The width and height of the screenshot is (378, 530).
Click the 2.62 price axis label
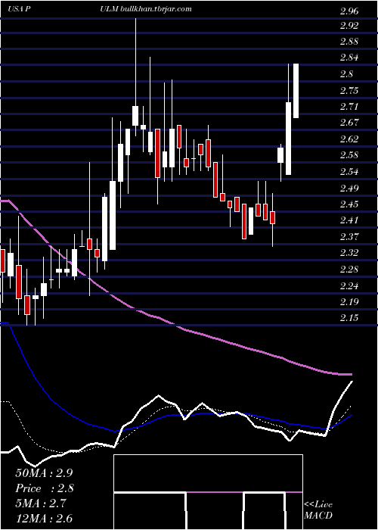(x=349, y=139)
